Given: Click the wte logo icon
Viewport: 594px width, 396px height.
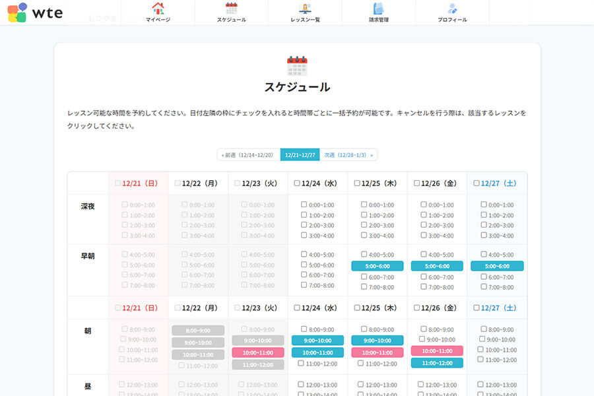Looking at the screenshot, I should coord(17,13).
